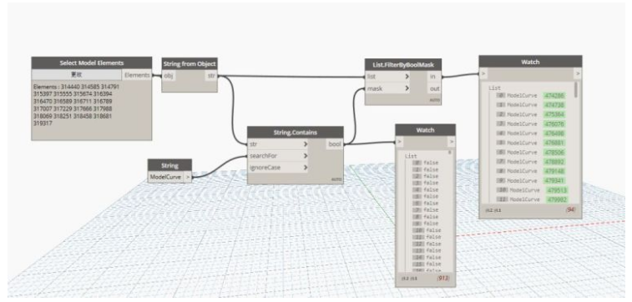Click the (94) item count in Watch
This screenshot has height=302, width=632.
[570, 209]
